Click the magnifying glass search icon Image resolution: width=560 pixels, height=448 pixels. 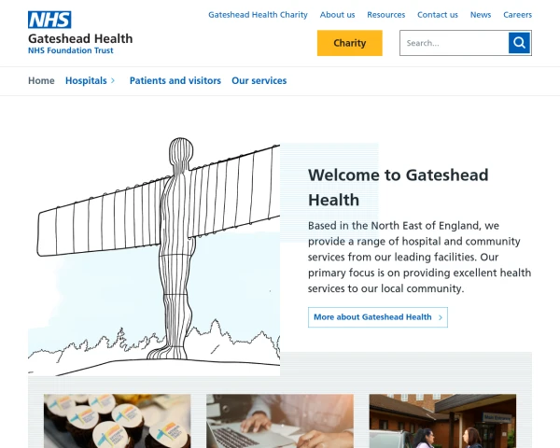519,43
